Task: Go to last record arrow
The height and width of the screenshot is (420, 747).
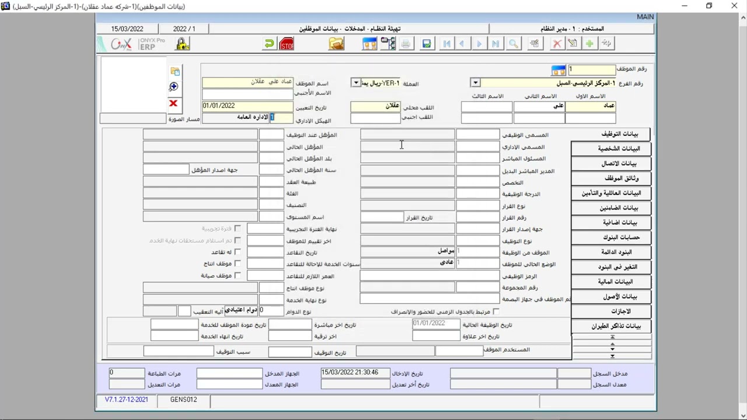Action: 495,44
